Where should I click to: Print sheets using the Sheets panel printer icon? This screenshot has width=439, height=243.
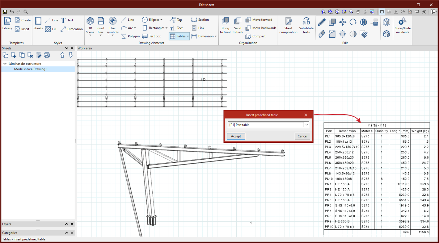[x=47, y=55]
